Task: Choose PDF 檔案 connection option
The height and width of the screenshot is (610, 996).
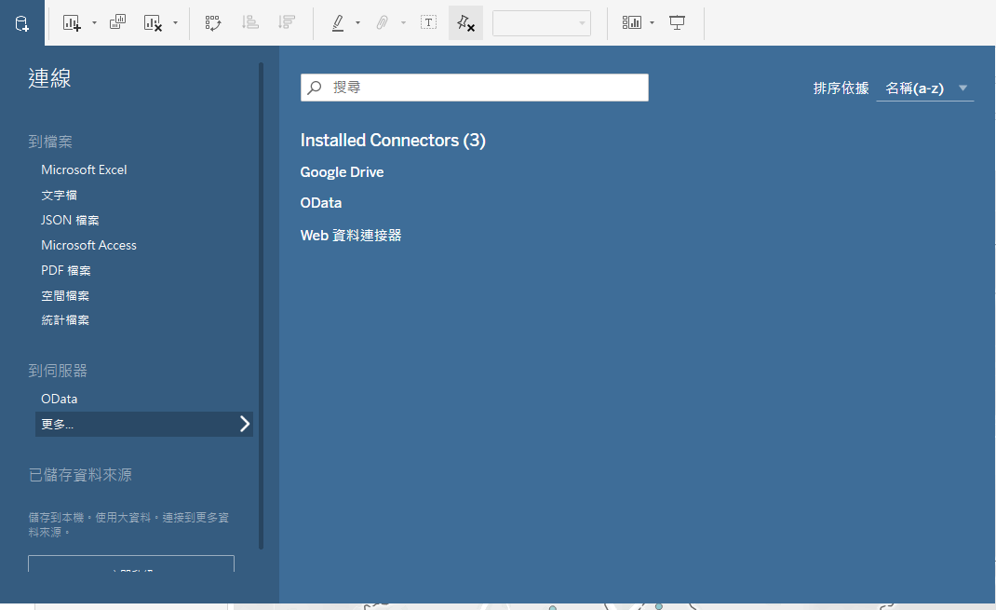Action: 66,270
